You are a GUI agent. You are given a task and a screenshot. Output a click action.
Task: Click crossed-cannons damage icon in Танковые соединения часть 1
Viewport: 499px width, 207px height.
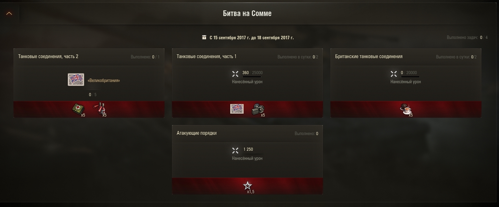235,74
